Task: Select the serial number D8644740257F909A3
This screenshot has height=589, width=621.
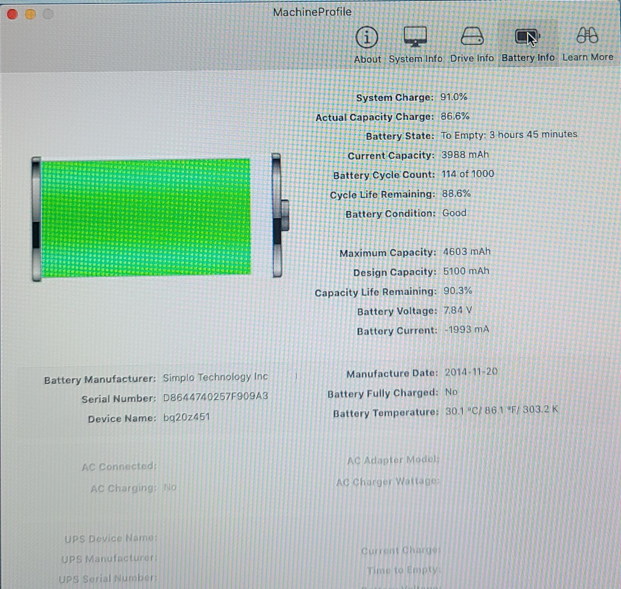Action: pos(215,396)
